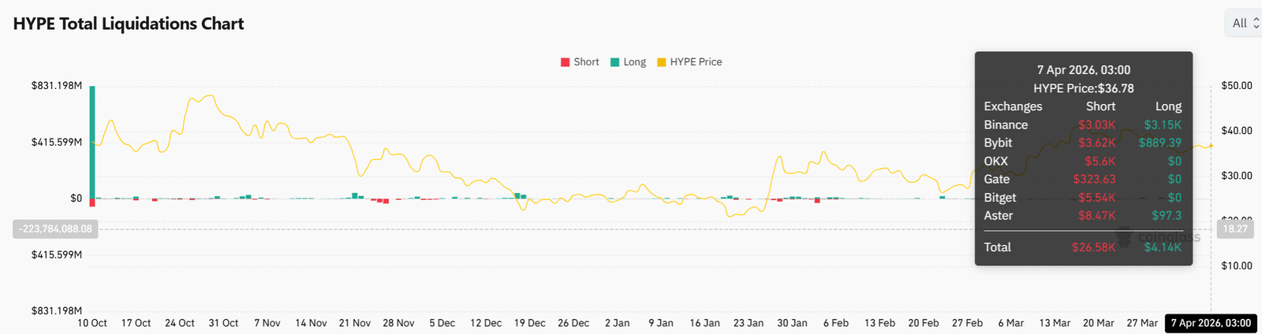
Task: Click the $50.00 right axis price label
Action: coord(1236,86)
